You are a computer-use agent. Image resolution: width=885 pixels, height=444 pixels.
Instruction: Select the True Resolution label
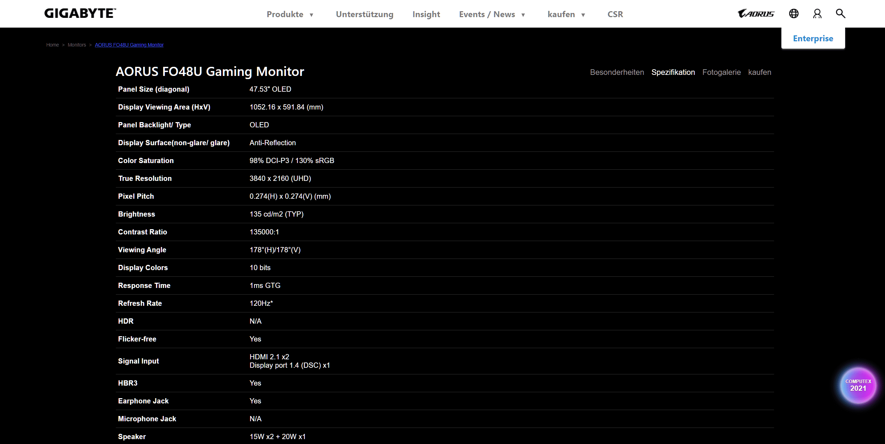(145, 178)
